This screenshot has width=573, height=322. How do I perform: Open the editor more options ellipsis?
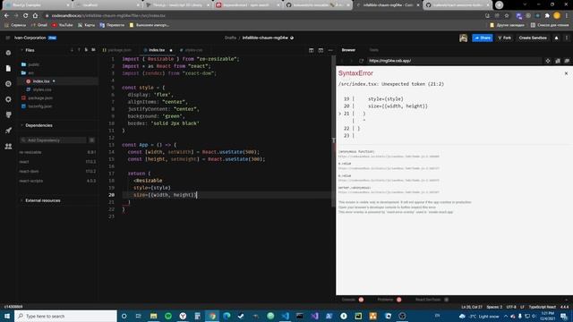coord(330,50)
